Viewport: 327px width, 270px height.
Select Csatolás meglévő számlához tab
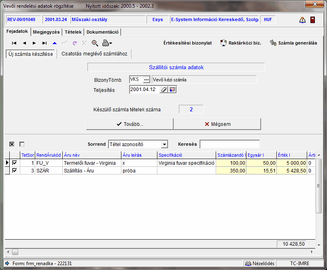click(x=94, y=54)
